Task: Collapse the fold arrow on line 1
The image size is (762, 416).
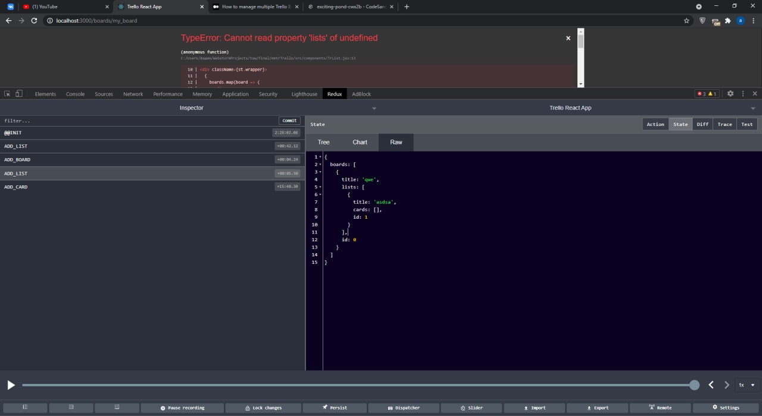Action: click(320, 157)
